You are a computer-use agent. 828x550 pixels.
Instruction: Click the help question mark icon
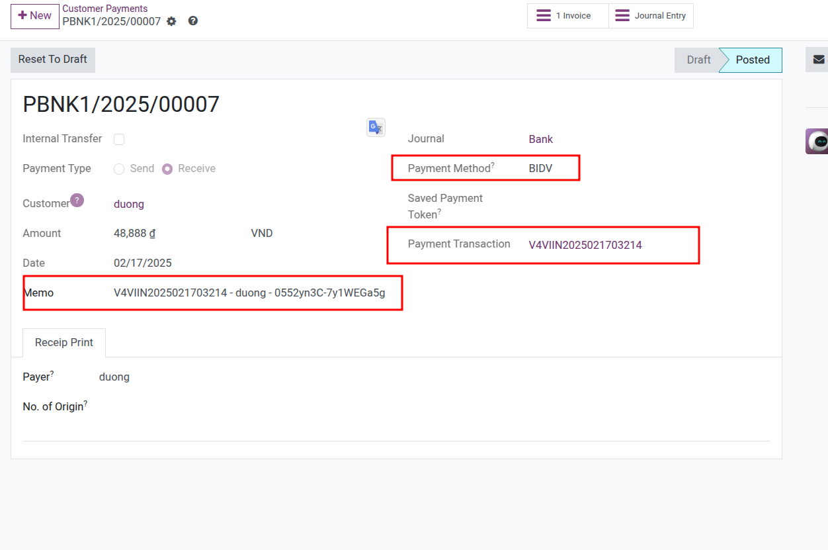192,21
